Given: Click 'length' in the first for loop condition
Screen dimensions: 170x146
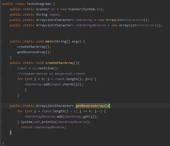Looking at the screenshot, I should tap(72, 79).
